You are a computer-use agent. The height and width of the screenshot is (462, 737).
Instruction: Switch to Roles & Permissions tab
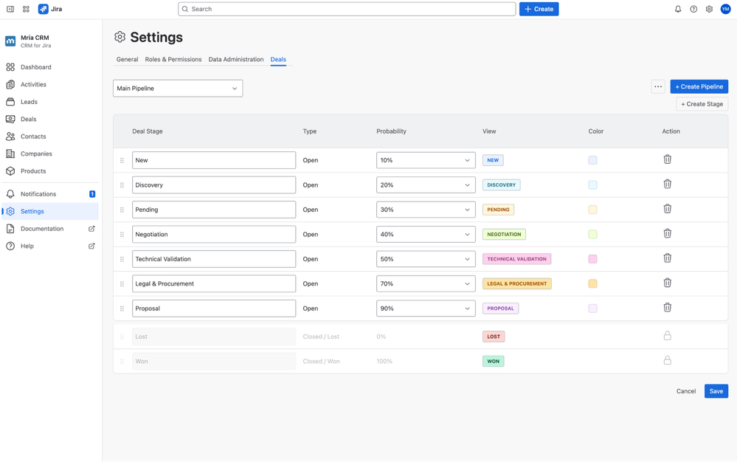(173, 59)
